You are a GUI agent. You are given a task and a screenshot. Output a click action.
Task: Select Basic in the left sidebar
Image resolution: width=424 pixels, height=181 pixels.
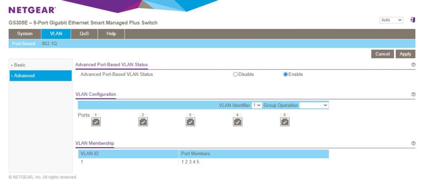pyautogui.click(x=20, y=65)
